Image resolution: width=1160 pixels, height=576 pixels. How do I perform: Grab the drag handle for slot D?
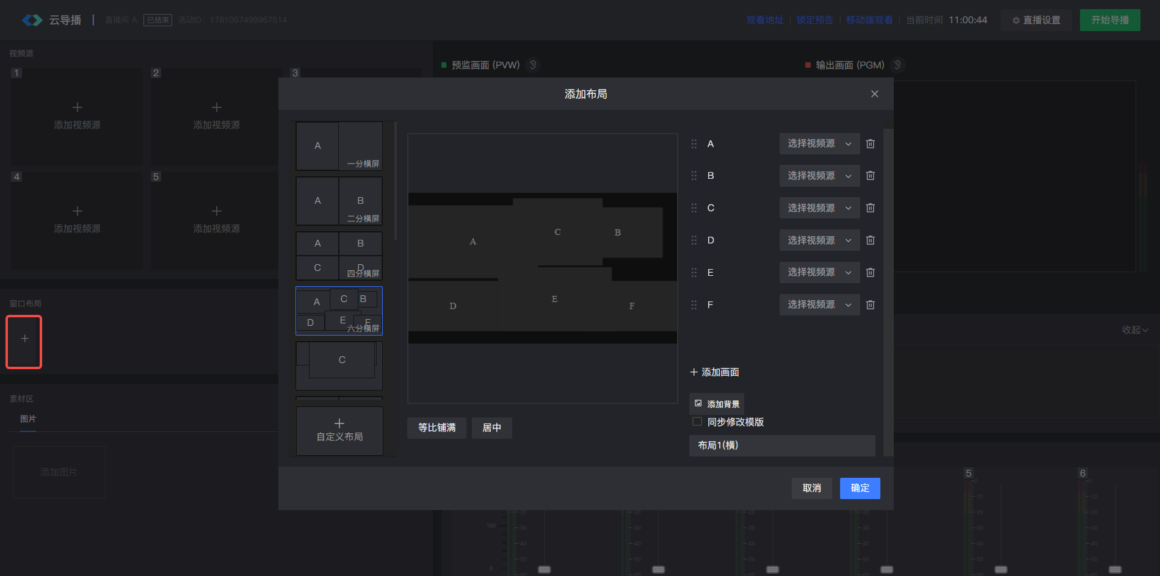click(x=694, y=240)
